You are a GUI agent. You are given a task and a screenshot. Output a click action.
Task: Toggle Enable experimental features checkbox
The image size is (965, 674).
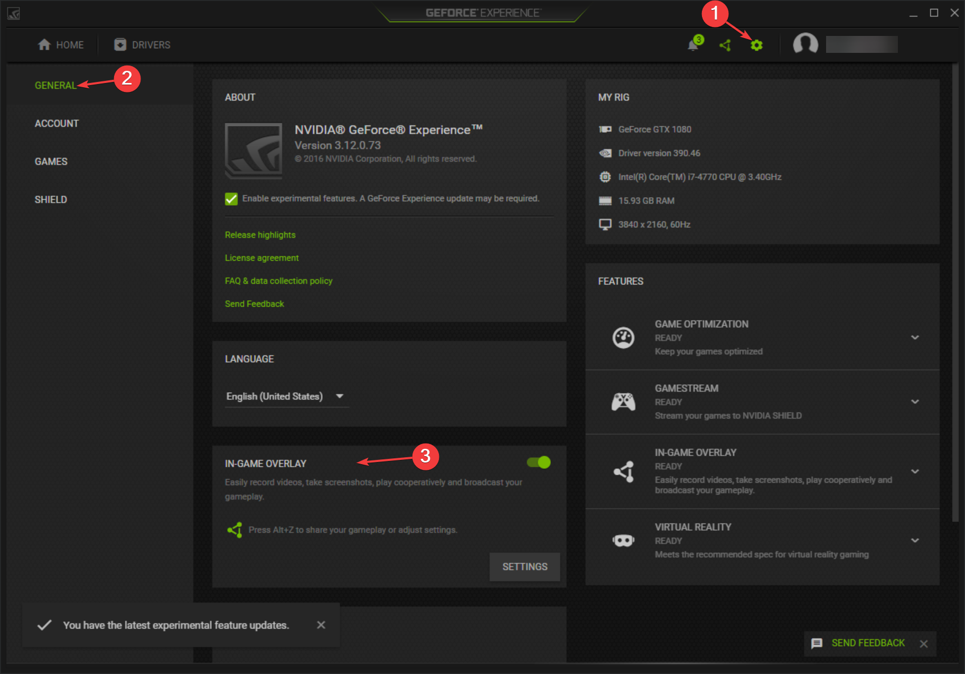231,199
